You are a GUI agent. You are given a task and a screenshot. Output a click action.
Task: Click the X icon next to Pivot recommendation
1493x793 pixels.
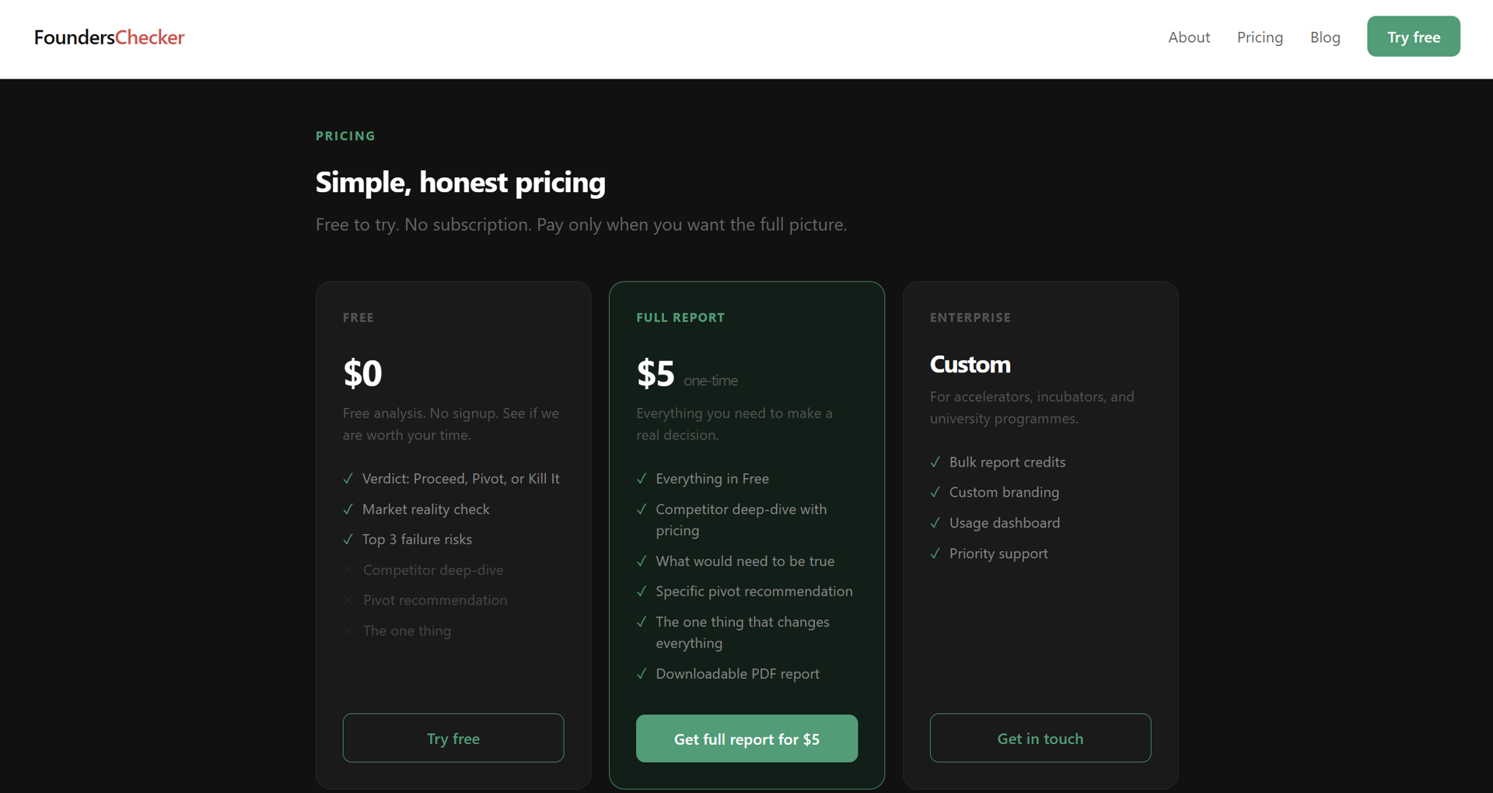point(348,600)
